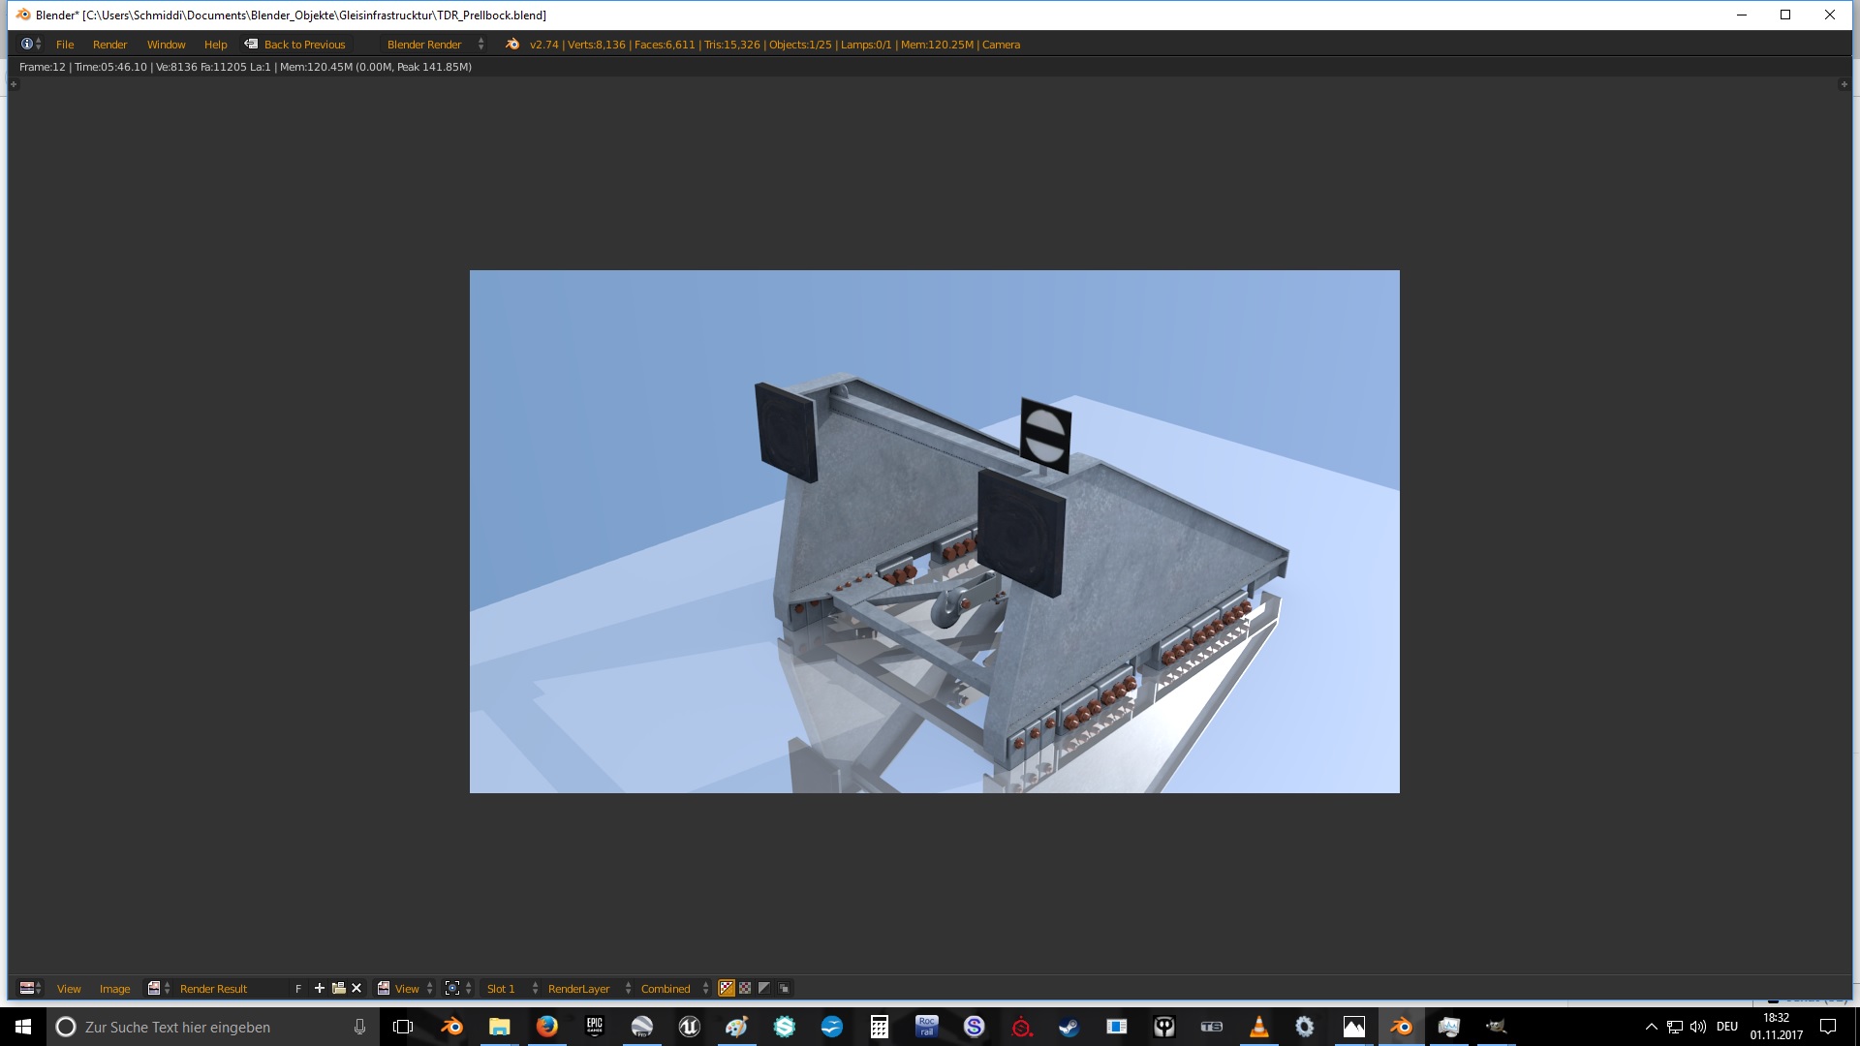Open the Image menu in footer
1860x1046 pixels.
[114, 989]
